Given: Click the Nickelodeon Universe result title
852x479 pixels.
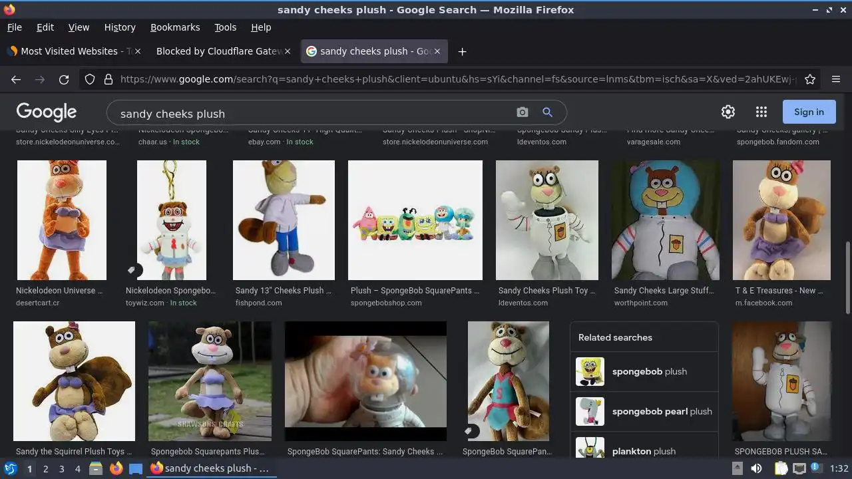Looking at the screenshot, I should [x=59, y=291].
